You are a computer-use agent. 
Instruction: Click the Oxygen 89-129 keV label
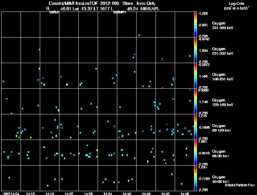pos(222,128)
